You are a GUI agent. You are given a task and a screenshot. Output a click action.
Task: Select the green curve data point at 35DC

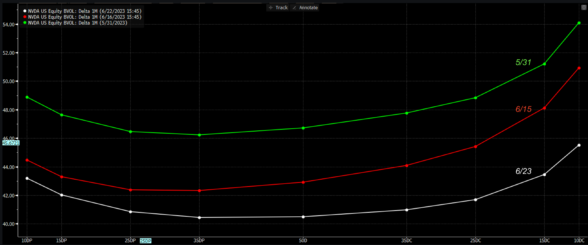pos(407,113)
